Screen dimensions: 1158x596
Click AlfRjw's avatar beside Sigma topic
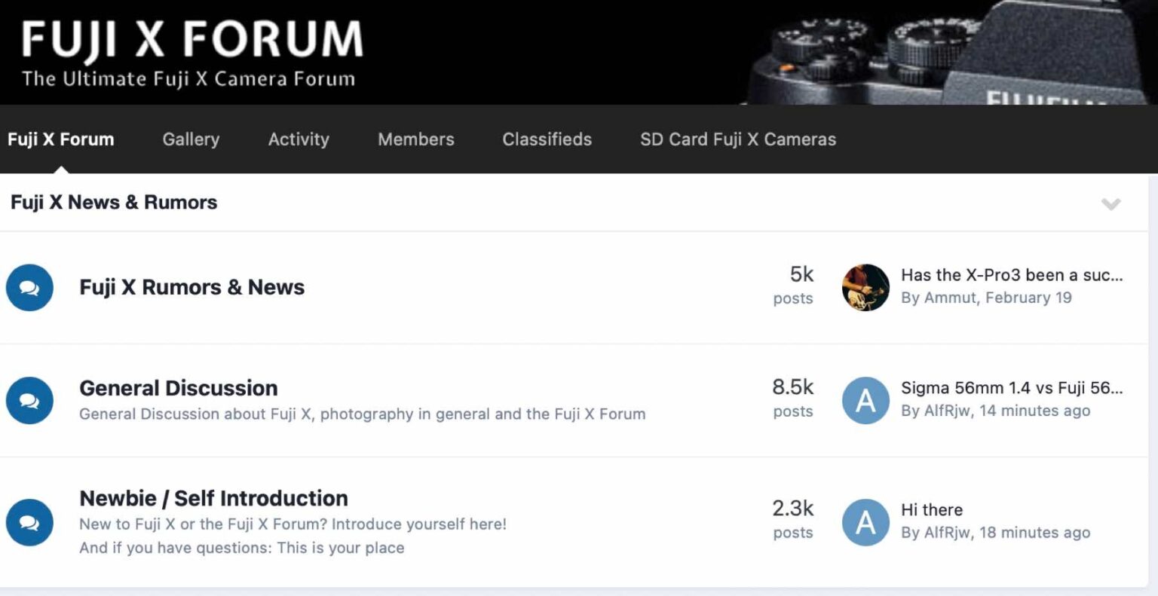pyautogui.click(x=865, y=400)
